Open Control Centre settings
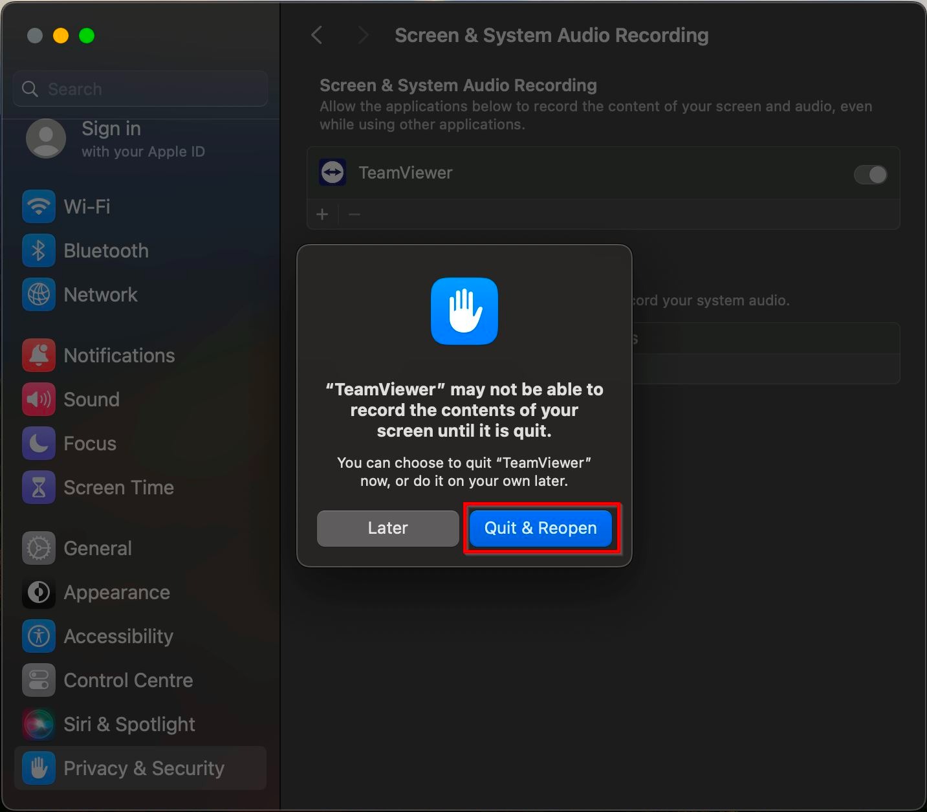Image resolution: width=927 pixels, height=812 pixels. pyautogui.click(x=127, y=680)
